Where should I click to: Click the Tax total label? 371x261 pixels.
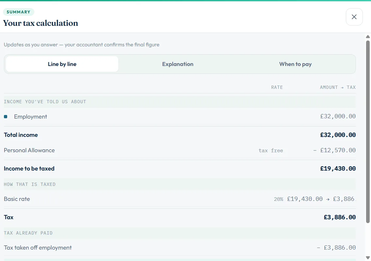pos(8,217)
